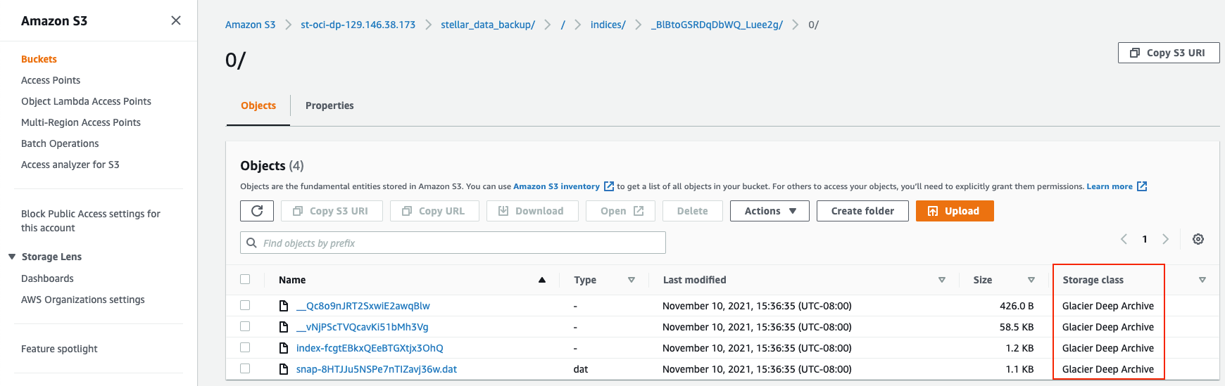Click the Upload button
This screenshot has width=1225, height=386.
point(954,211)
